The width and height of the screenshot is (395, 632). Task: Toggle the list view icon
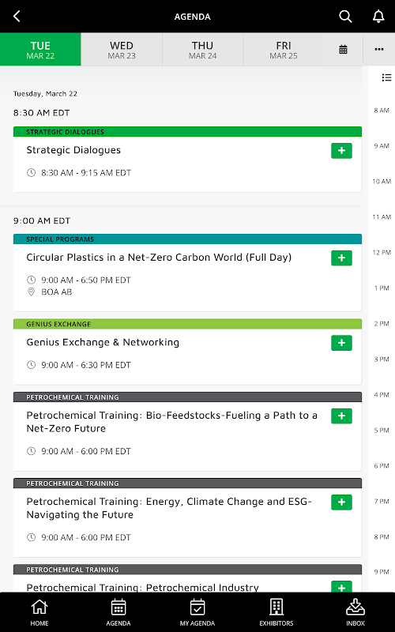pos(386,77)
